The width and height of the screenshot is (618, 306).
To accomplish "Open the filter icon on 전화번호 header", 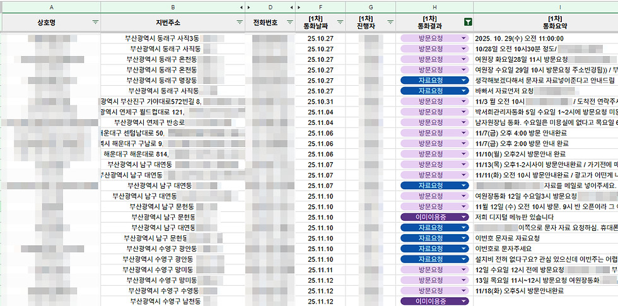I will pyautogui.click(x=289, y=23).
